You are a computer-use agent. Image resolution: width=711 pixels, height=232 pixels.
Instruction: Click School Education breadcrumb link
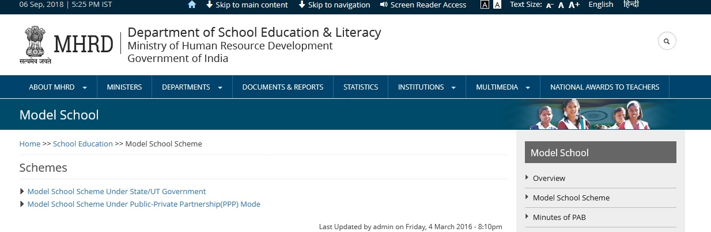(x=82, y=144)
